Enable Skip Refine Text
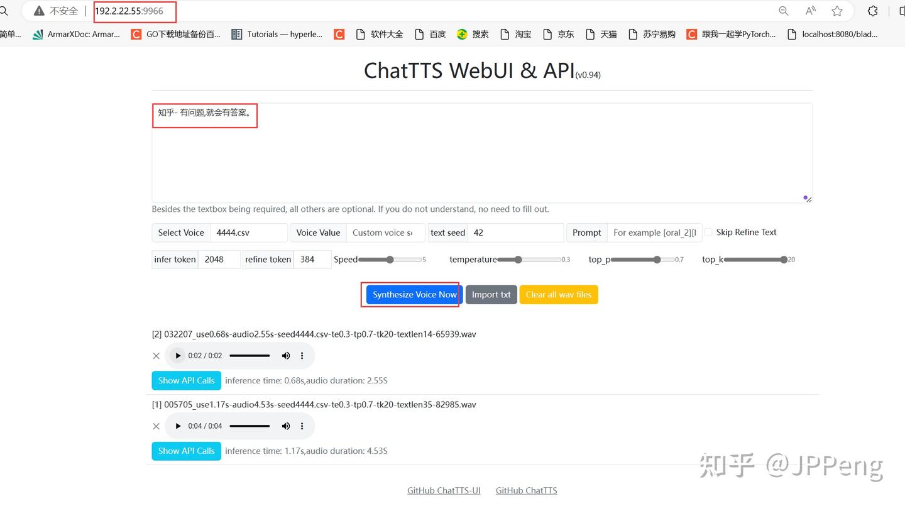This screenshot has height=506, width=905. (708, 232)
